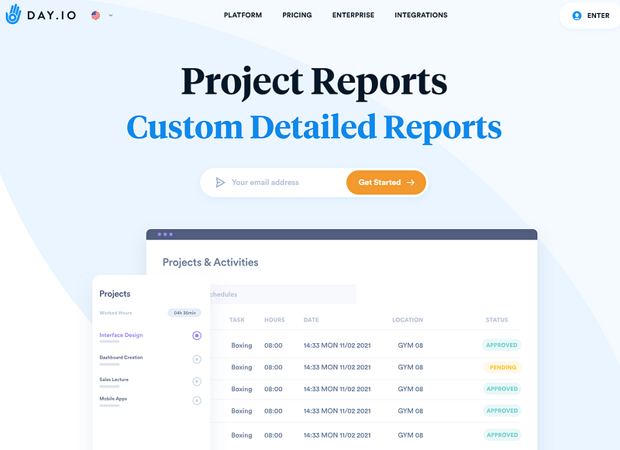
Task: Click the paper plane icon in email field
Action: (220, 182)
